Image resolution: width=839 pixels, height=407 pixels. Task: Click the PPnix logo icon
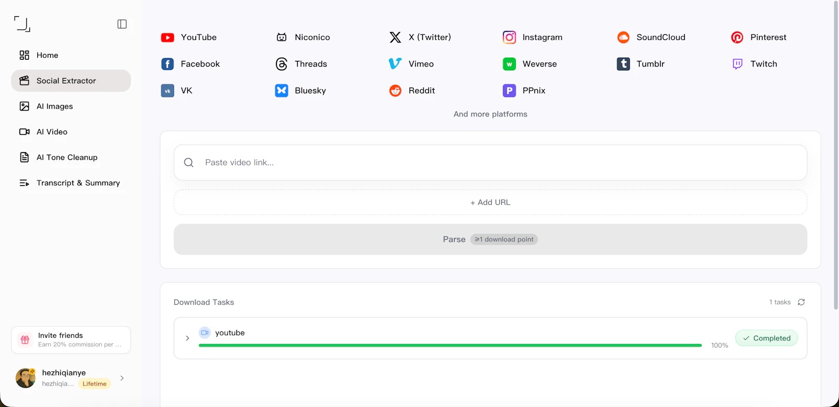[x=509, y=91]
